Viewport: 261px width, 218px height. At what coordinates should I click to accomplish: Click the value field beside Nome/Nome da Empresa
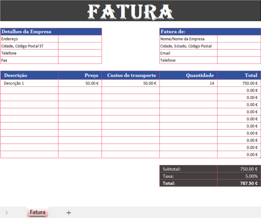239,39
